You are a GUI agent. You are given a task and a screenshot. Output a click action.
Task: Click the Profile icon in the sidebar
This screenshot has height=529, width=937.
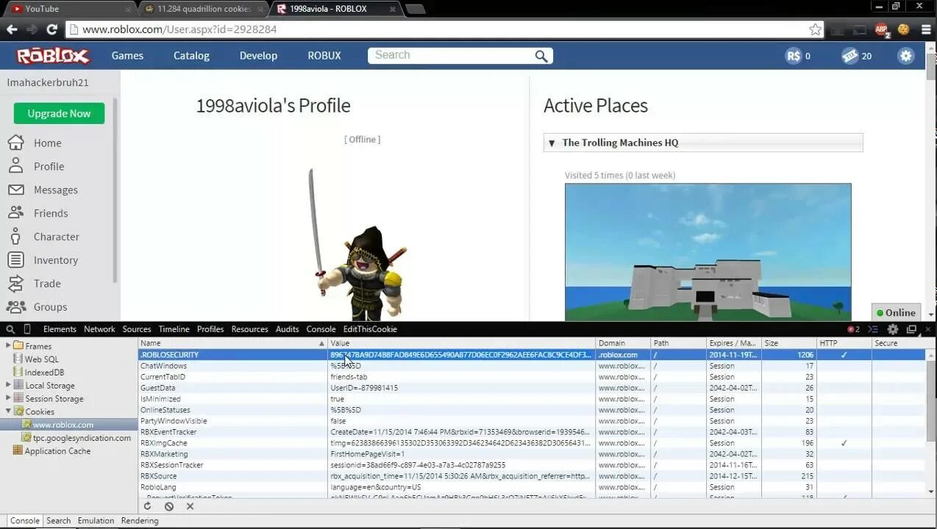15,166
